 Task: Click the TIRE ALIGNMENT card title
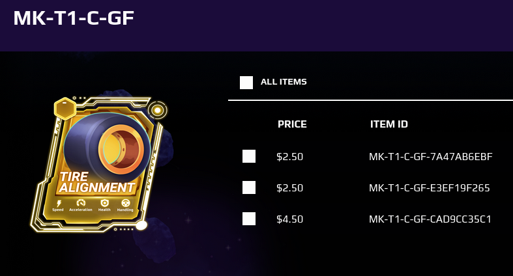pyautogui.click(x=97, y=182)
